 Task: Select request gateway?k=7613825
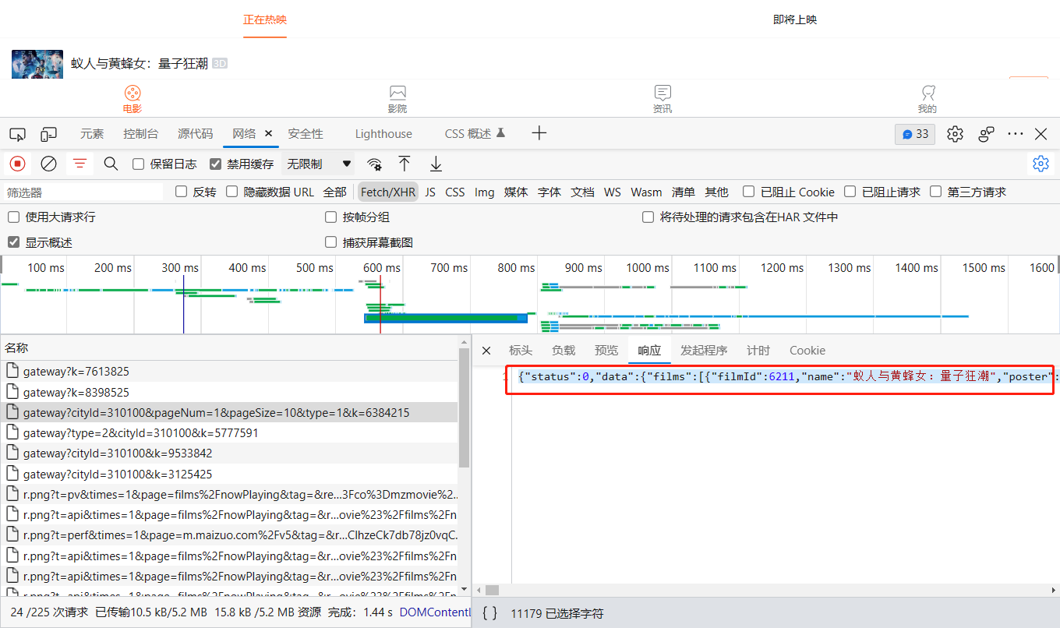[x=229, y=372]
